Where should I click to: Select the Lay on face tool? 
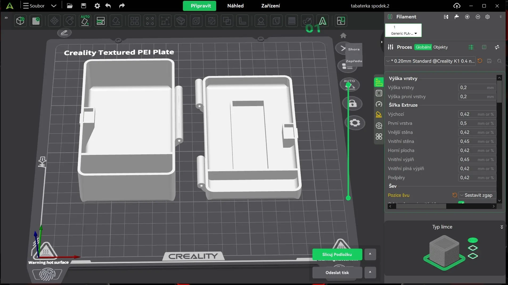[116, 21]
